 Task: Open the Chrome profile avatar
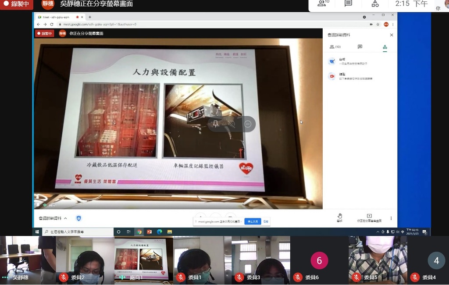(386, 25)
